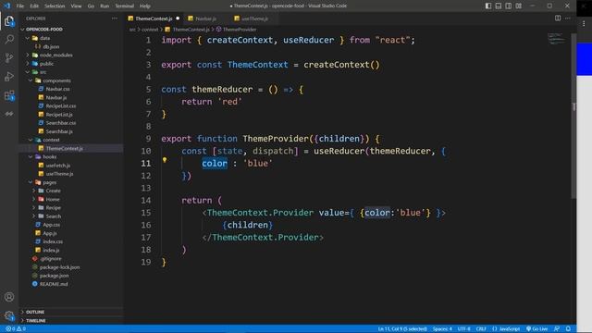Click the editor vertical scrollbar
Image resolution: width=592 pixels, height=333 pixels.
coord(573,115)
